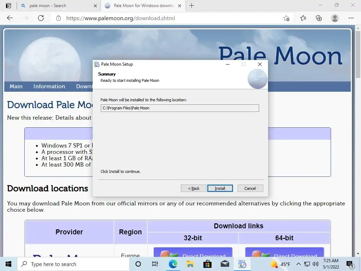Click the Pale Moon Setup title icon
The width and height of the screenshot is (361, 271).
[x=97, y=64]
